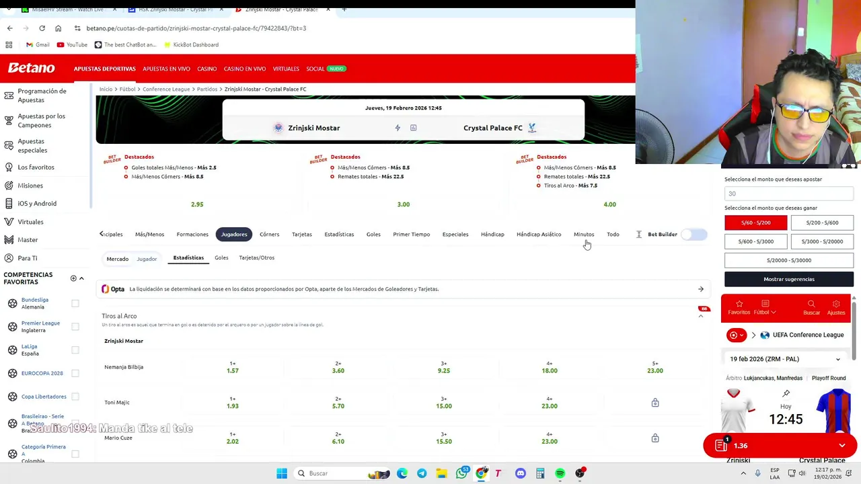Open Telegram from the taskbar

click(422, 473)
